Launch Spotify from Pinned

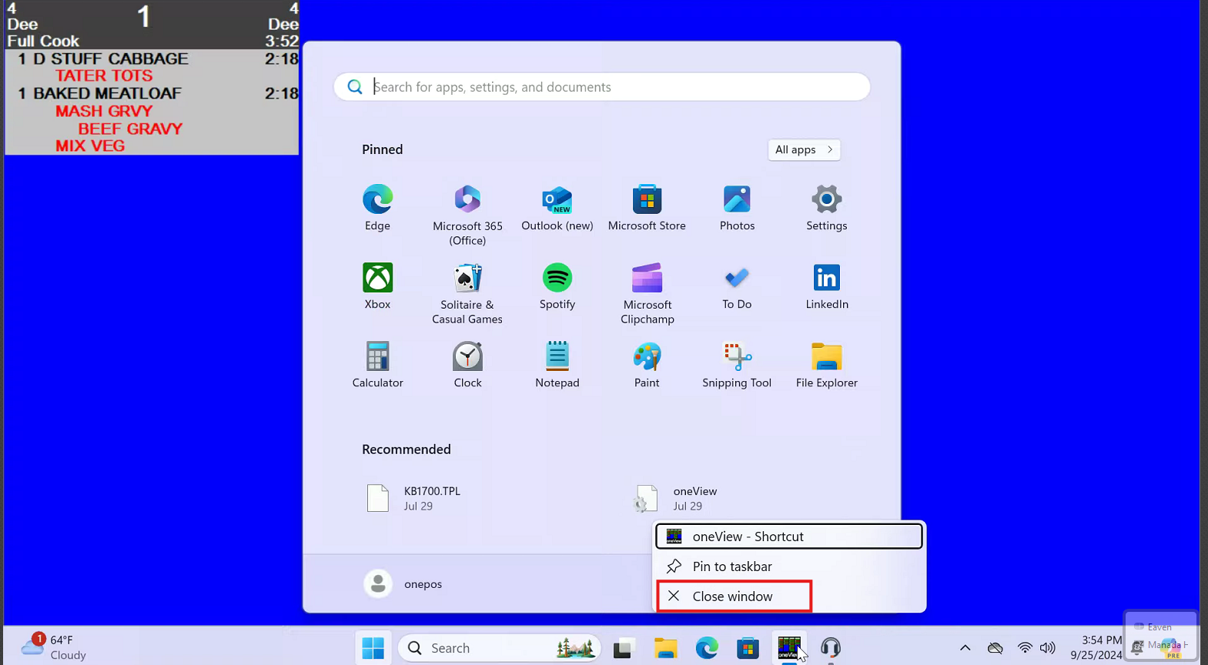click(x=557, y=286)
